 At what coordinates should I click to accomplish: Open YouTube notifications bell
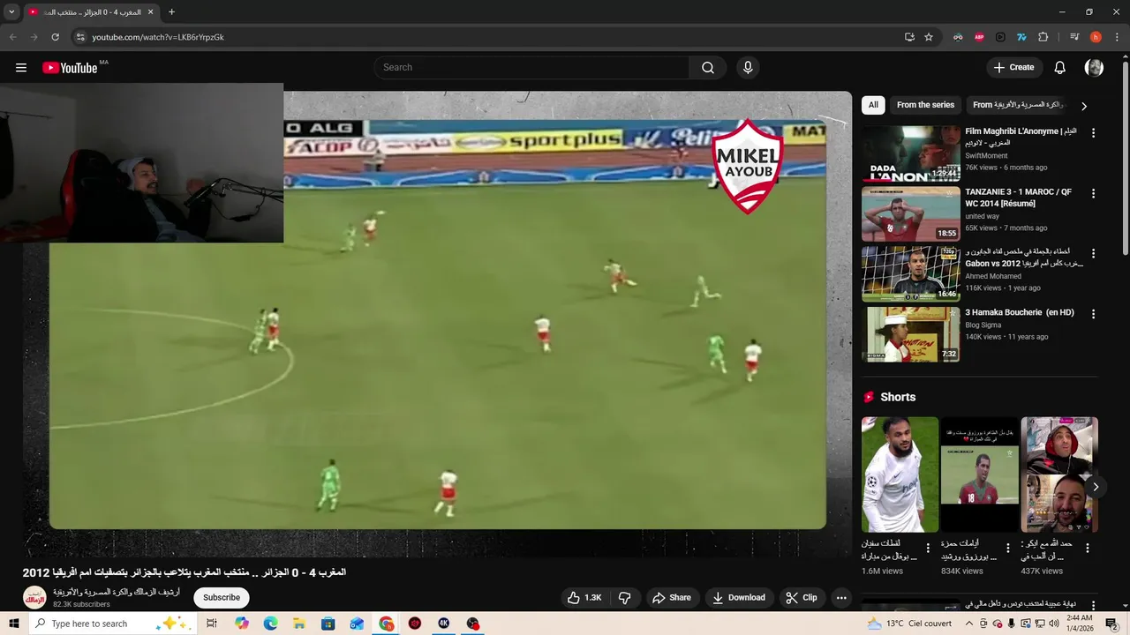pos(1060,68)
